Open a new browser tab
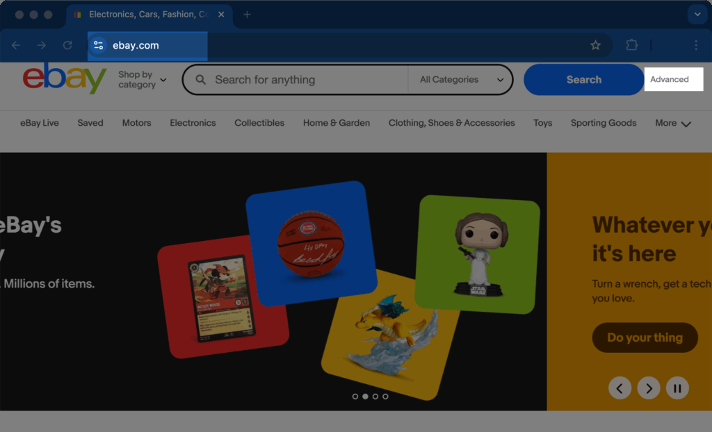 coord(247,15)
